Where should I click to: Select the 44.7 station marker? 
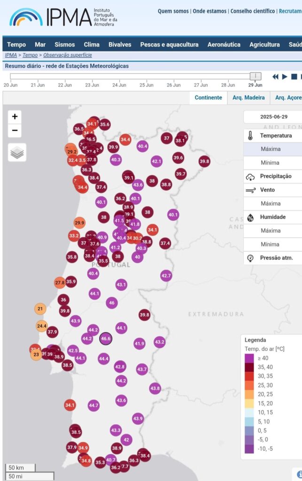coord(93,405)
